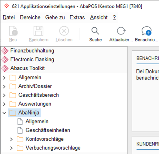
Task: Select the Finanzbuchhaltung module icon
Action: (x=5, y=51)
